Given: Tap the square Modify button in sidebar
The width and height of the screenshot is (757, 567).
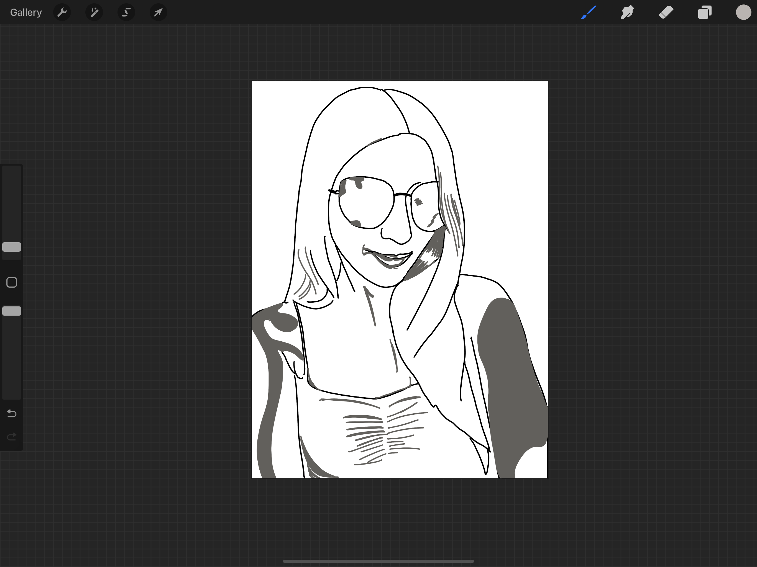Looking at the screenshot, I should click(12, 282).
